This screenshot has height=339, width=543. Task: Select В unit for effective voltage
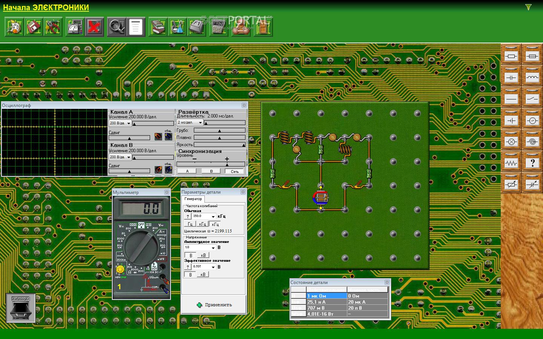tap(190, 275)
